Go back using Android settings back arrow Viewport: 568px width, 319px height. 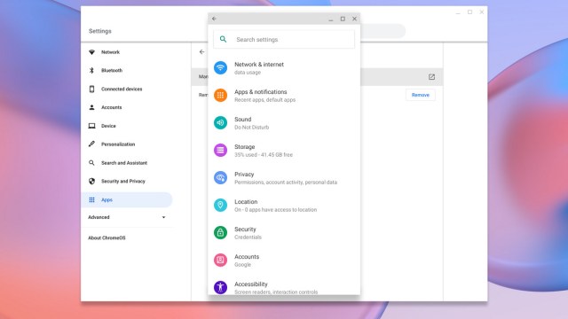point(214,19)
